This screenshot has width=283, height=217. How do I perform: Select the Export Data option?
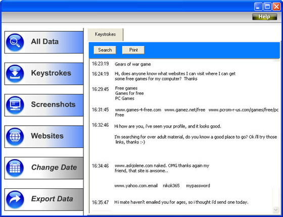coord(44,199)
